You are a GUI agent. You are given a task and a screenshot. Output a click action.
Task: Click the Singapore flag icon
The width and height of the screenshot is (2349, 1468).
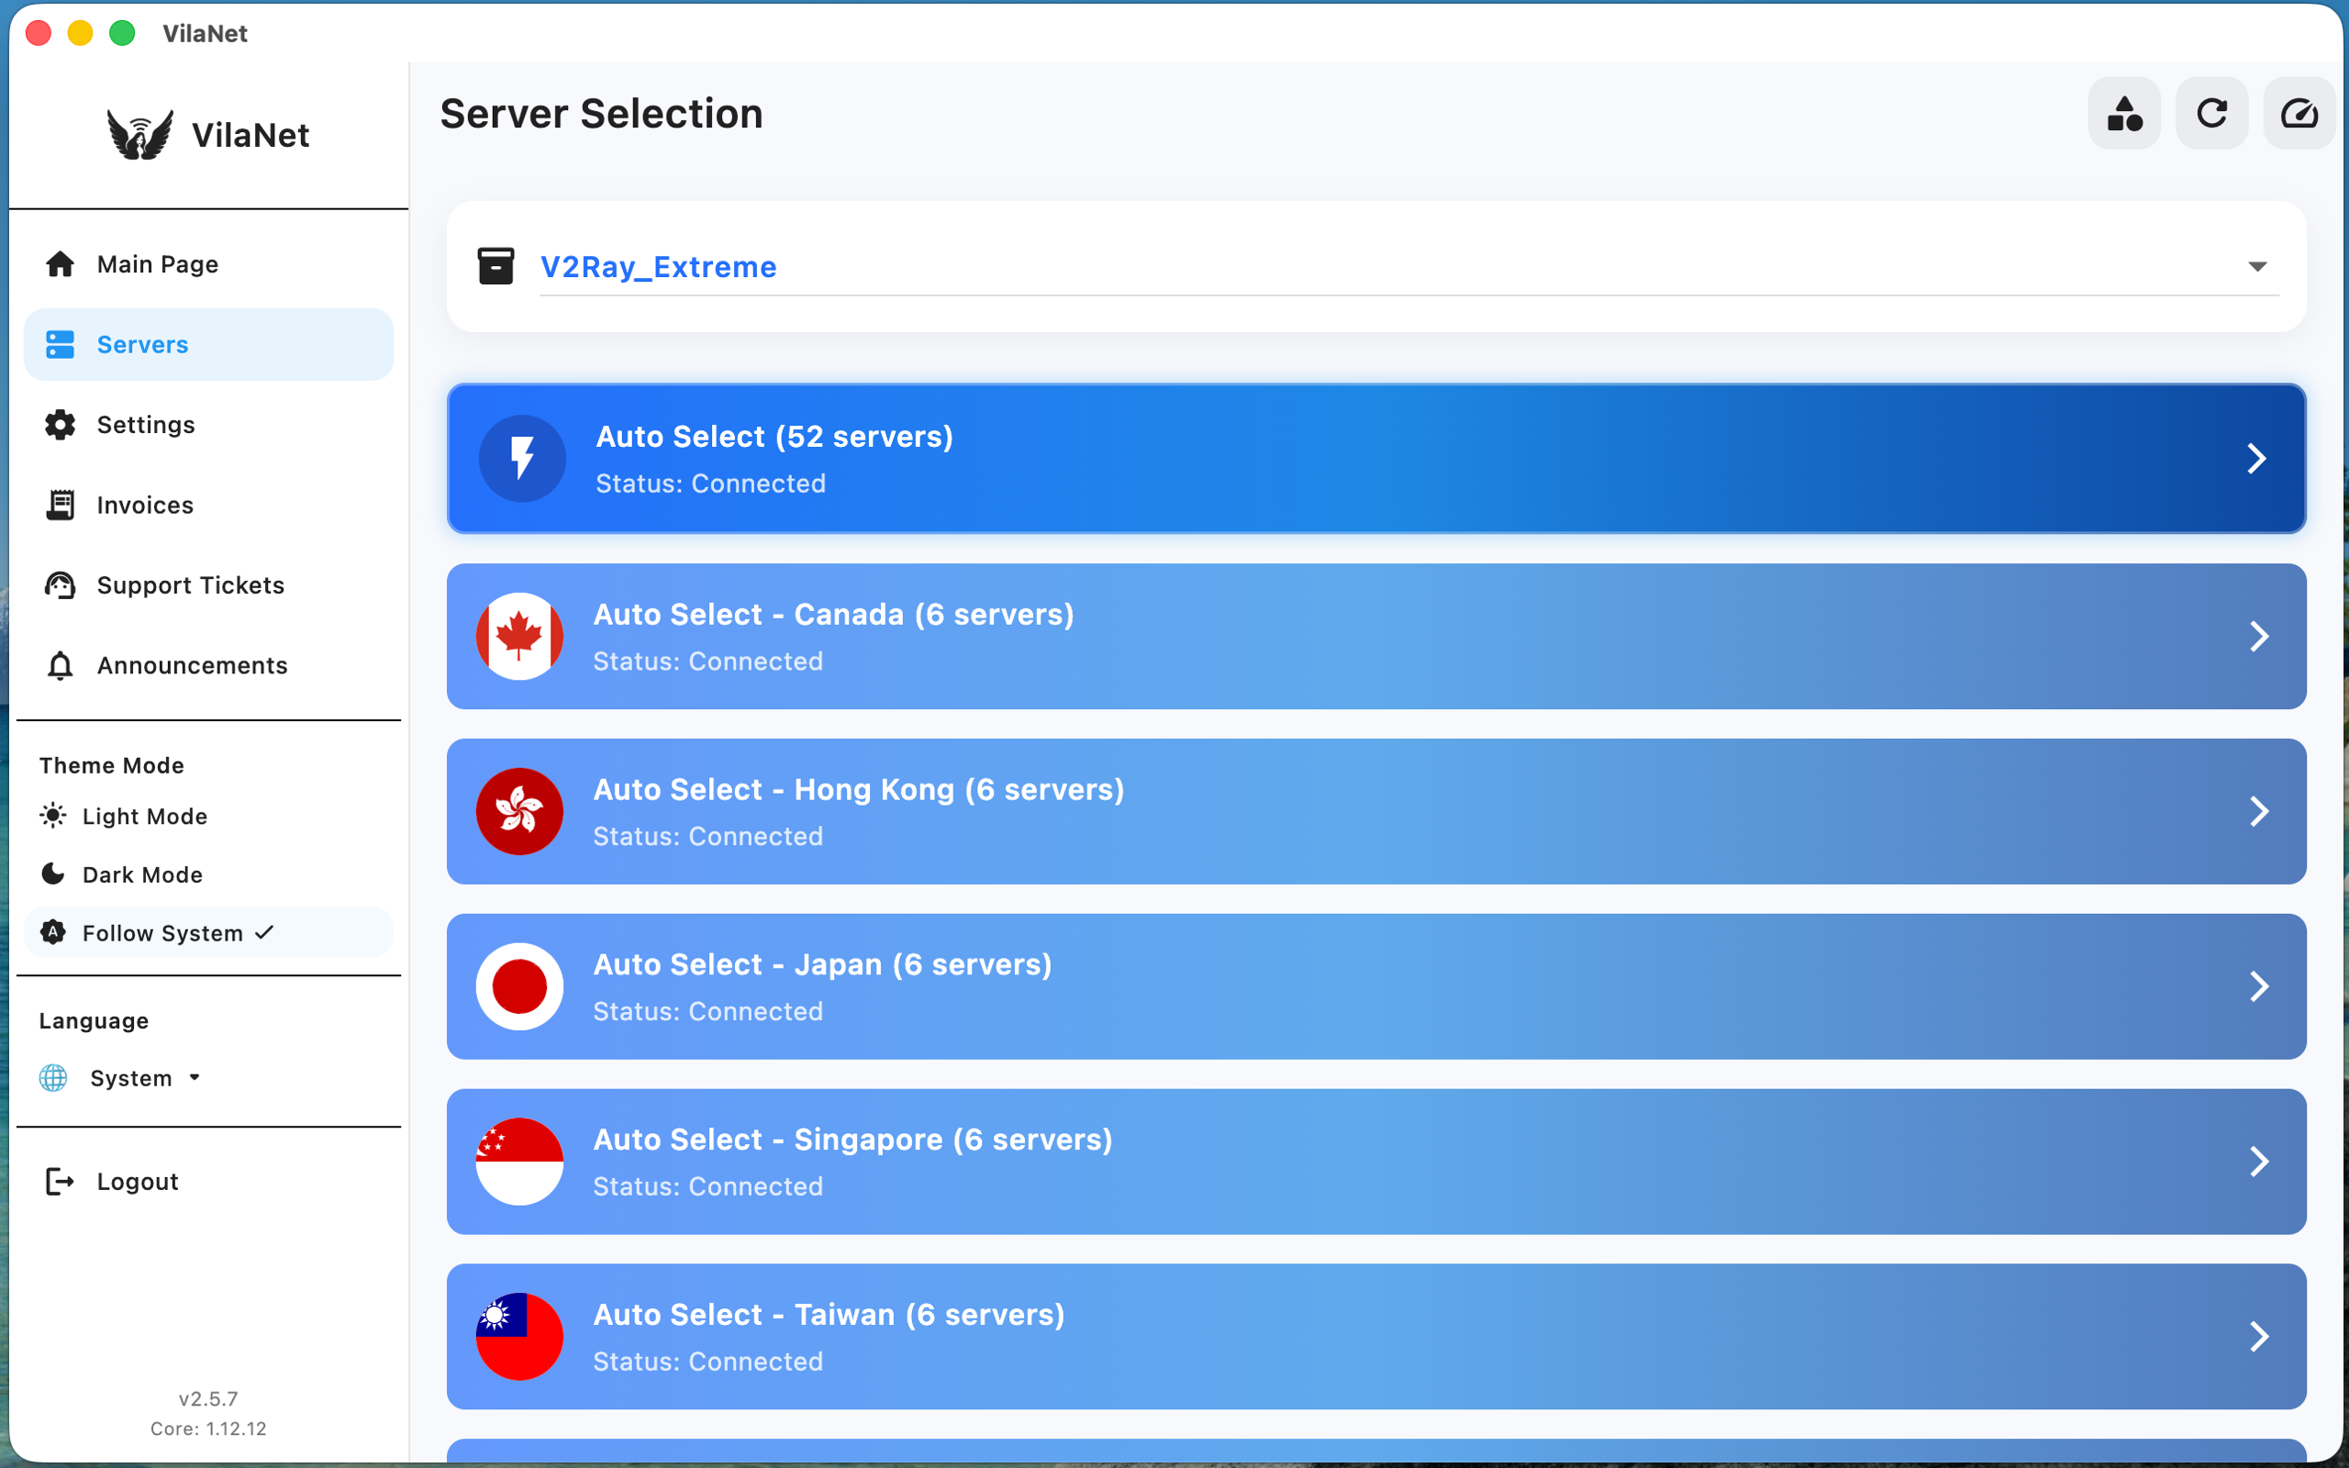tap(519, 1162)
